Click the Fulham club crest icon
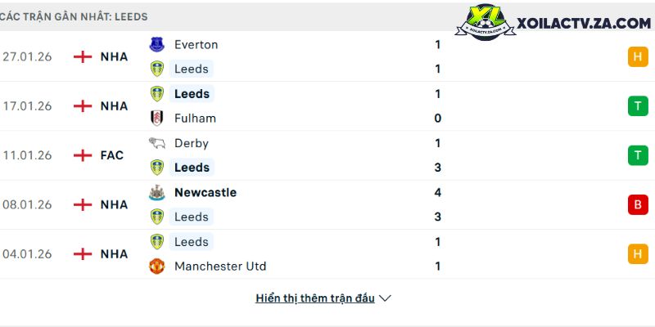 click(x=156, y=118)
